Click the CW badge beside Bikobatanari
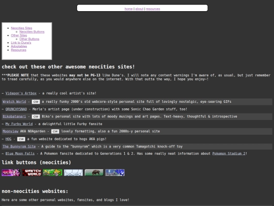This screenshot has width=274, height=206. 36,116
